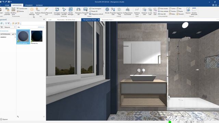Viewport: 219px width, 123px height.
Task: Open the DATABASE ribbon tab
Action: (39, 5)
